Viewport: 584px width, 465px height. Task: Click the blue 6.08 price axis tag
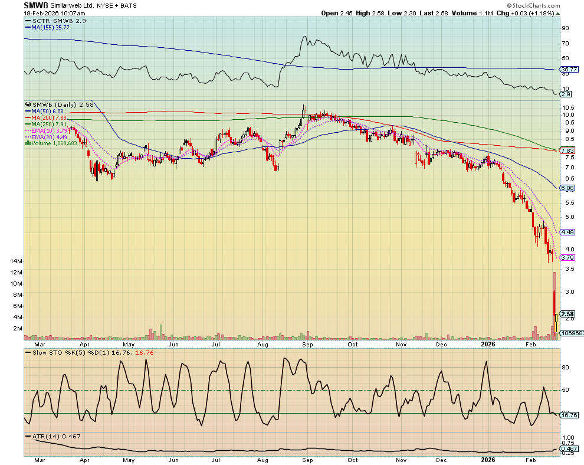click(x=567, y=188)
